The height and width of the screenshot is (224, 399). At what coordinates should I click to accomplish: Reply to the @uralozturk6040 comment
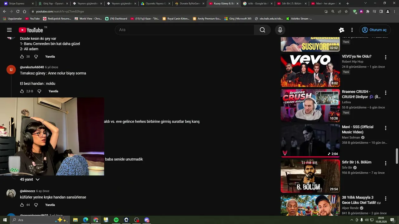(53, 91)
